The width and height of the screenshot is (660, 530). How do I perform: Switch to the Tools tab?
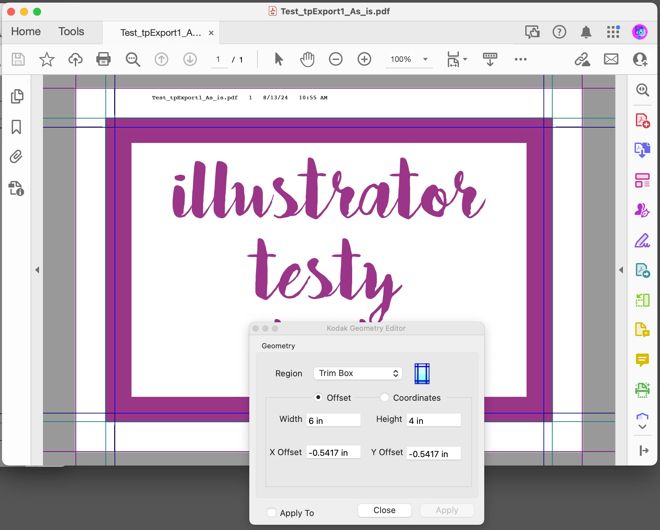71,32
